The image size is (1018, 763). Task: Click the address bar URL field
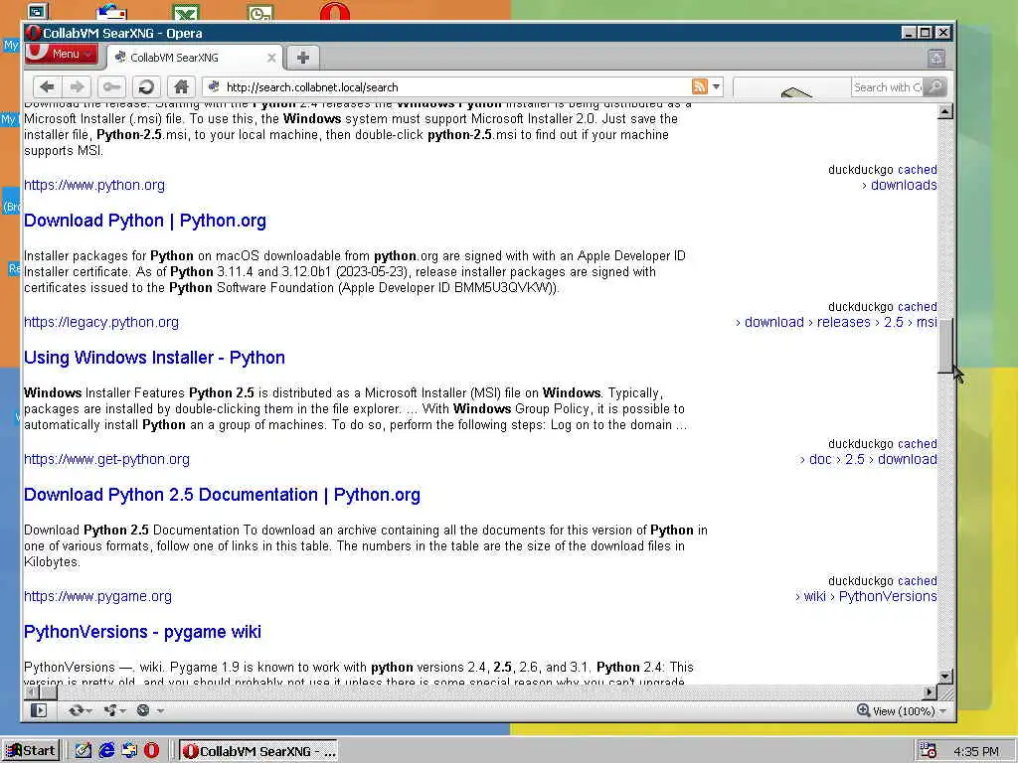point(454,87)
